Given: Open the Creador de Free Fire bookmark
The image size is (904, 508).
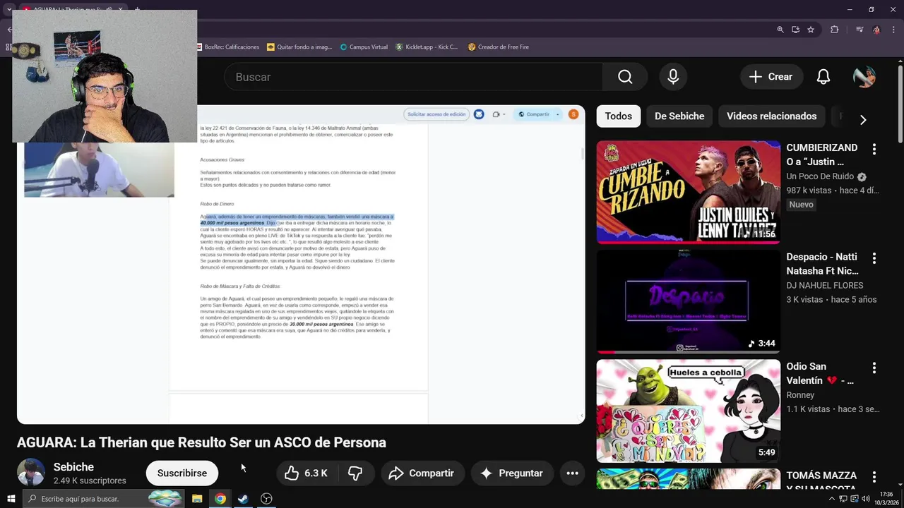Looking at the screenshot, I should point(499,47).
